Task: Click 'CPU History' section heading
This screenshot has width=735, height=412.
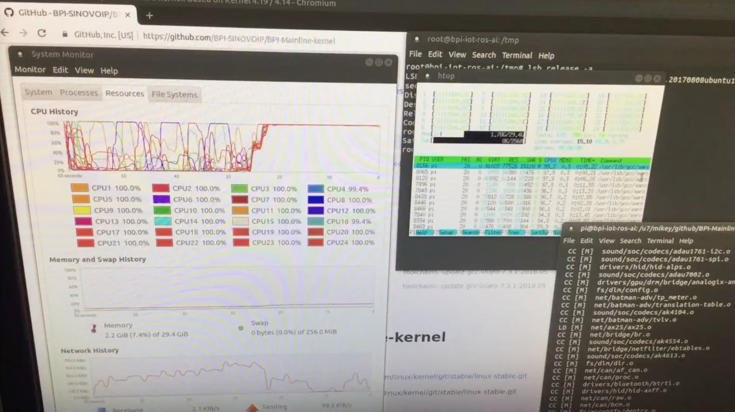Action: (x=54, y=111)
